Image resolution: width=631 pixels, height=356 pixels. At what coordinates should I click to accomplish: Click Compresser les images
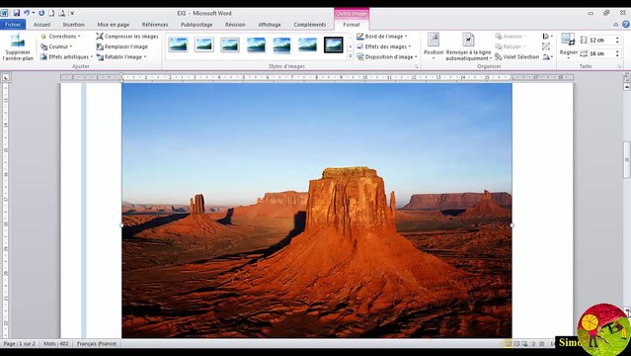(x=127, y=37)
